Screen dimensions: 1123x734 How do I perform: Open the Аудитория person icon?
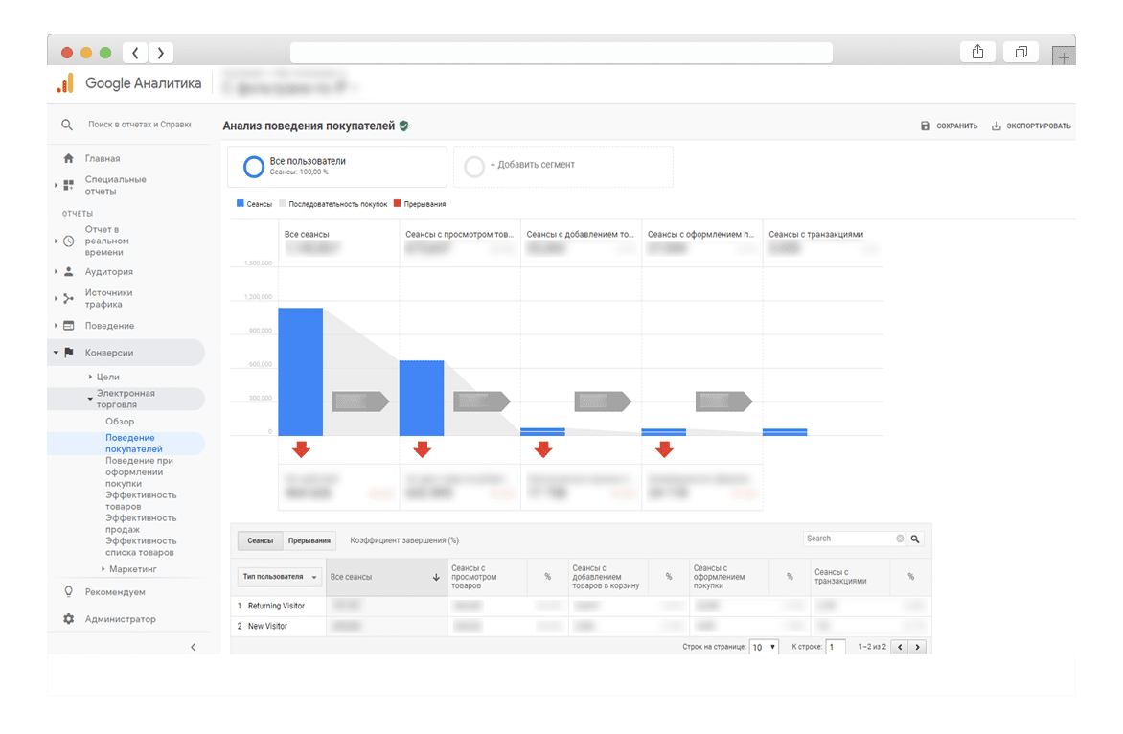[68, 272]
